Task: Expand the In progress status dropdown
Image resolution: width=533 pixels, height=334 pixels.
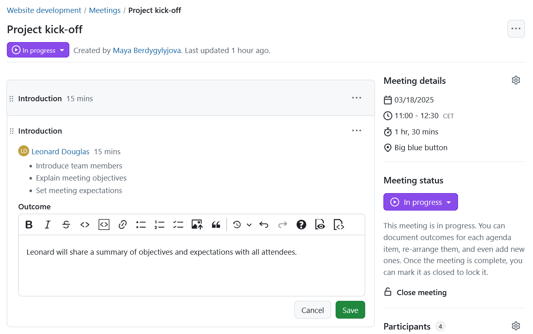Action: point(420,202)
